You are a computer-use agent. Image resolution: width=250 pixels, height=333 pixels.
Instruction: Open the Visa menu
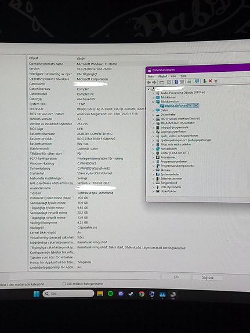click(173, 76)
